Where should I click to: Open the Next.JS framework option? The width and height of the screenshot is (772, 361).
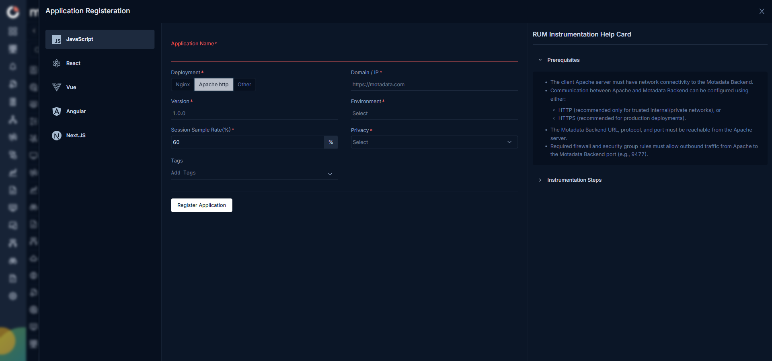[x=100, y=136]
